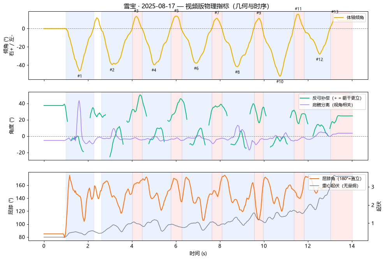Screen dimensions: 385x260
Task: Select the 重心起伏 legend entry
Action: pyautogui.click(x=334, y=186)
